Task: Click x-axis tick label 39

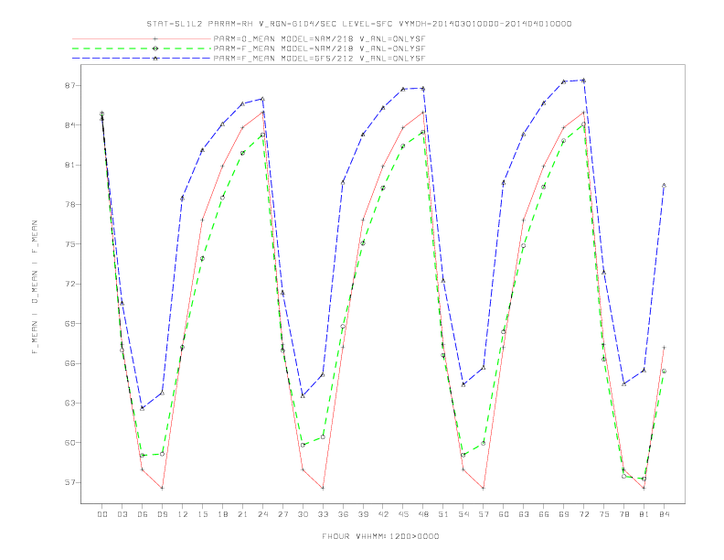Action: (x=363, y=514)
